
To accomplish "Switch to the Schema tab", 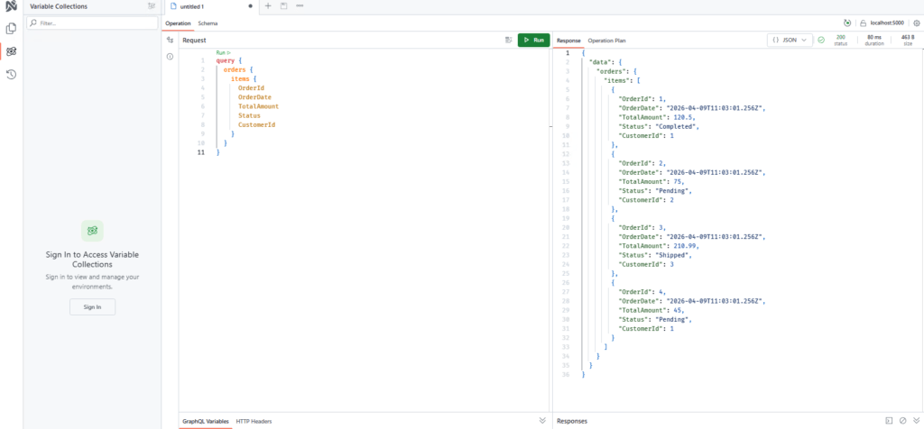I will coord(207,23).
